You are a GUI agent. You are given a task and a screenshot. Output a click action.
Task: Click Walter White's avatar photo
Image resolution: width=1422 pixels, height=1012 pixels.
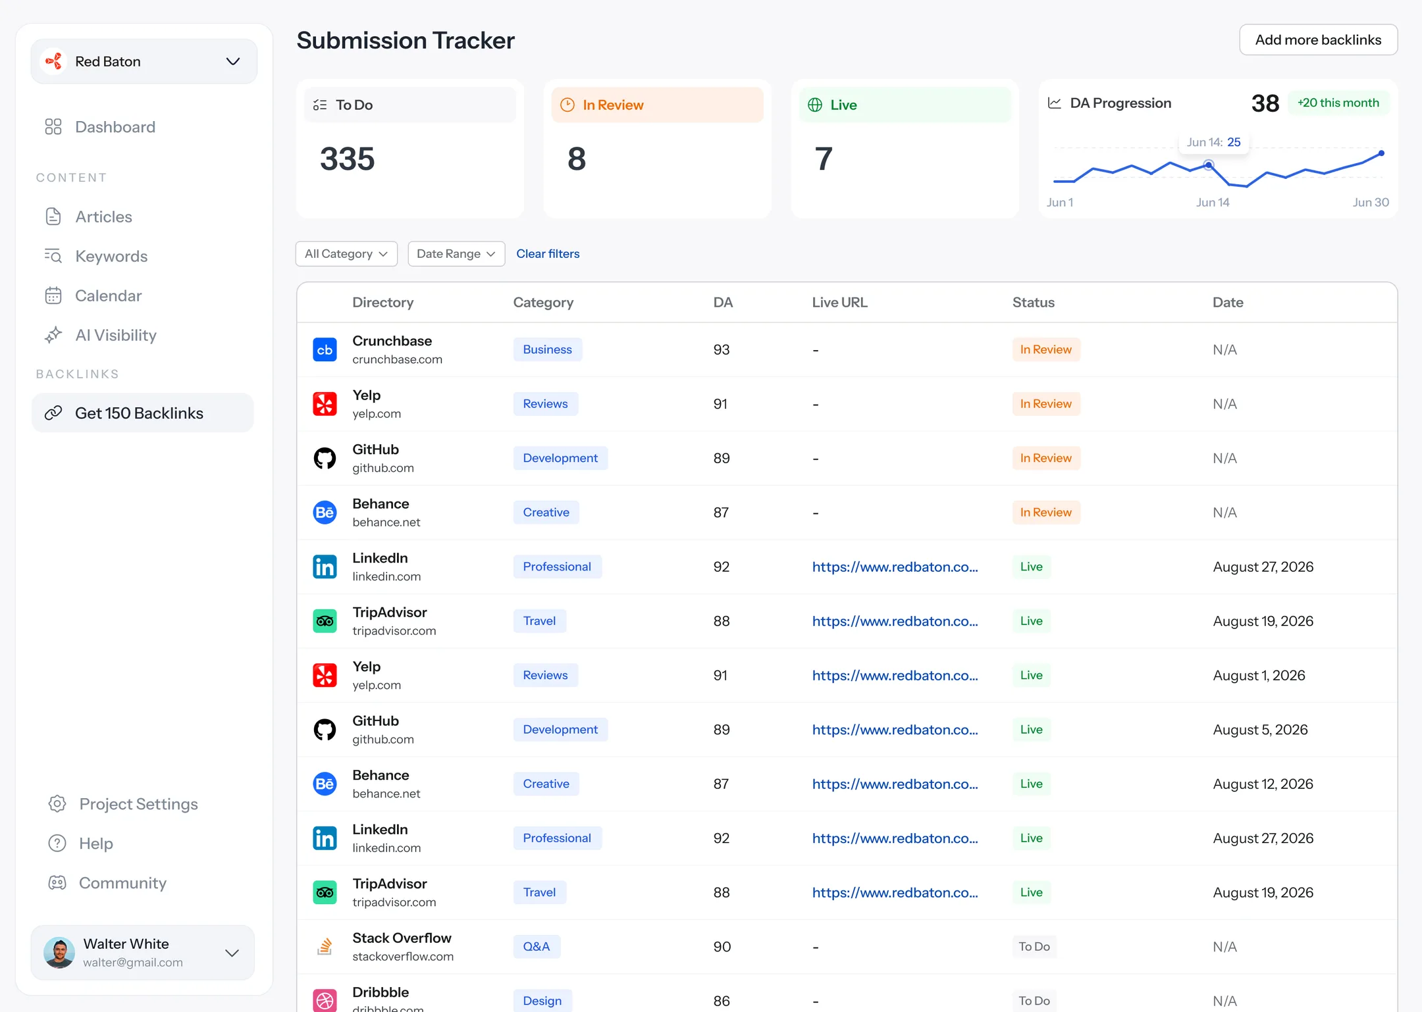coord(59,952)
